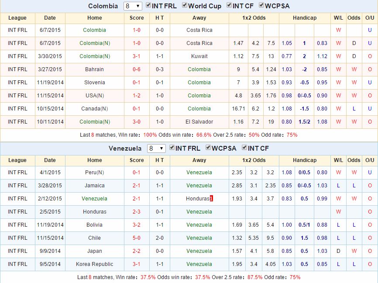Click Colombia table League column header
378x283 pixels.
(17, 18)
